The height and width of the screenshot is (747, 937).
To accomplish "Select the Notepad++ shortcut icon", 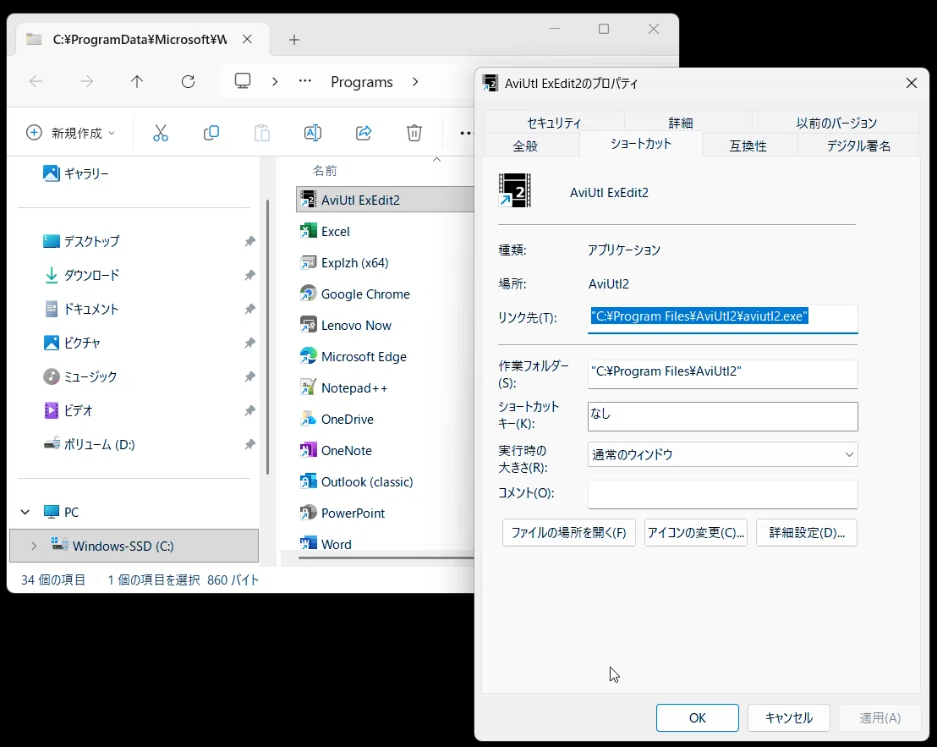I will tap(308, 387).
